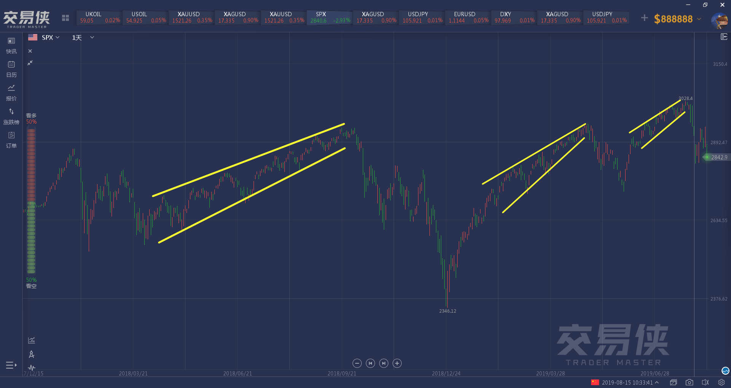Click the plus button to add symbol

tap(644, 18)
